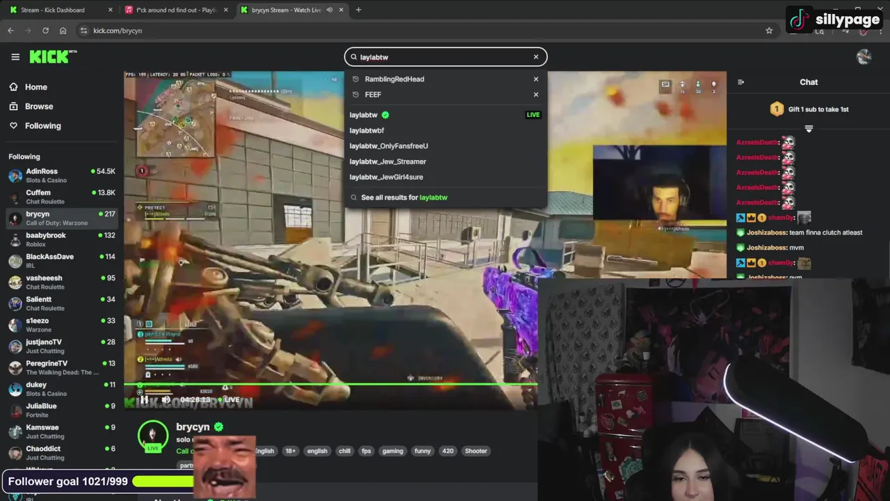Screen dimensions: 890x501
Task: Mute the brycyn tab via speaker icon
Action: (329, 10)
